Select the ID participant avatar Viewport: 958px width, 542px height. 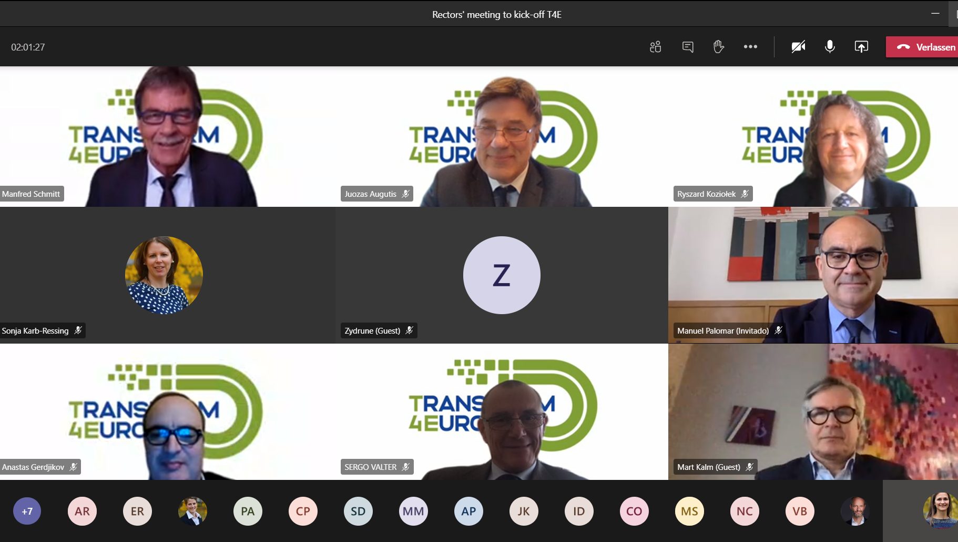point(579,511)
